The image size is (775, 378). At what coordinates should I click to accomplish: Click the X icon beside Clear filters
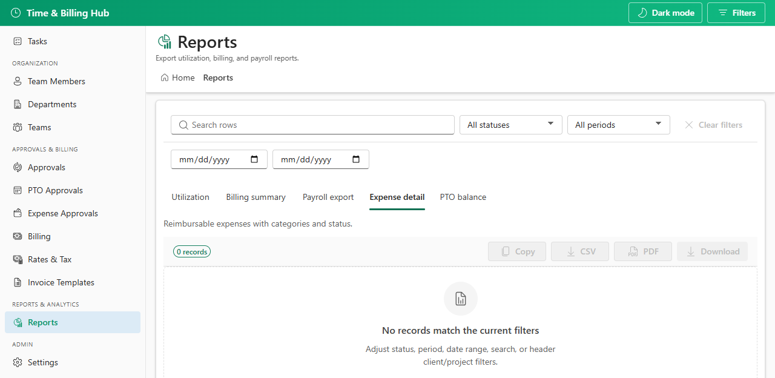688,125
